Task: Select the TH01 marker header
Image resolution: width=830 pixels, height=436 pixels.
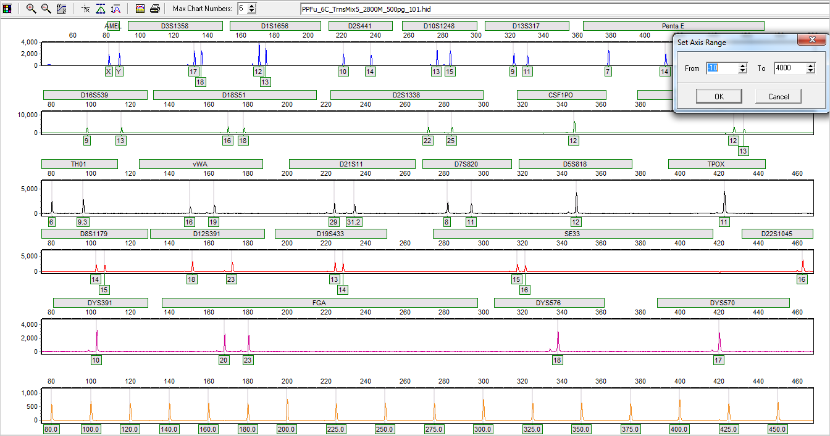Action: click(x=79, y=164)
